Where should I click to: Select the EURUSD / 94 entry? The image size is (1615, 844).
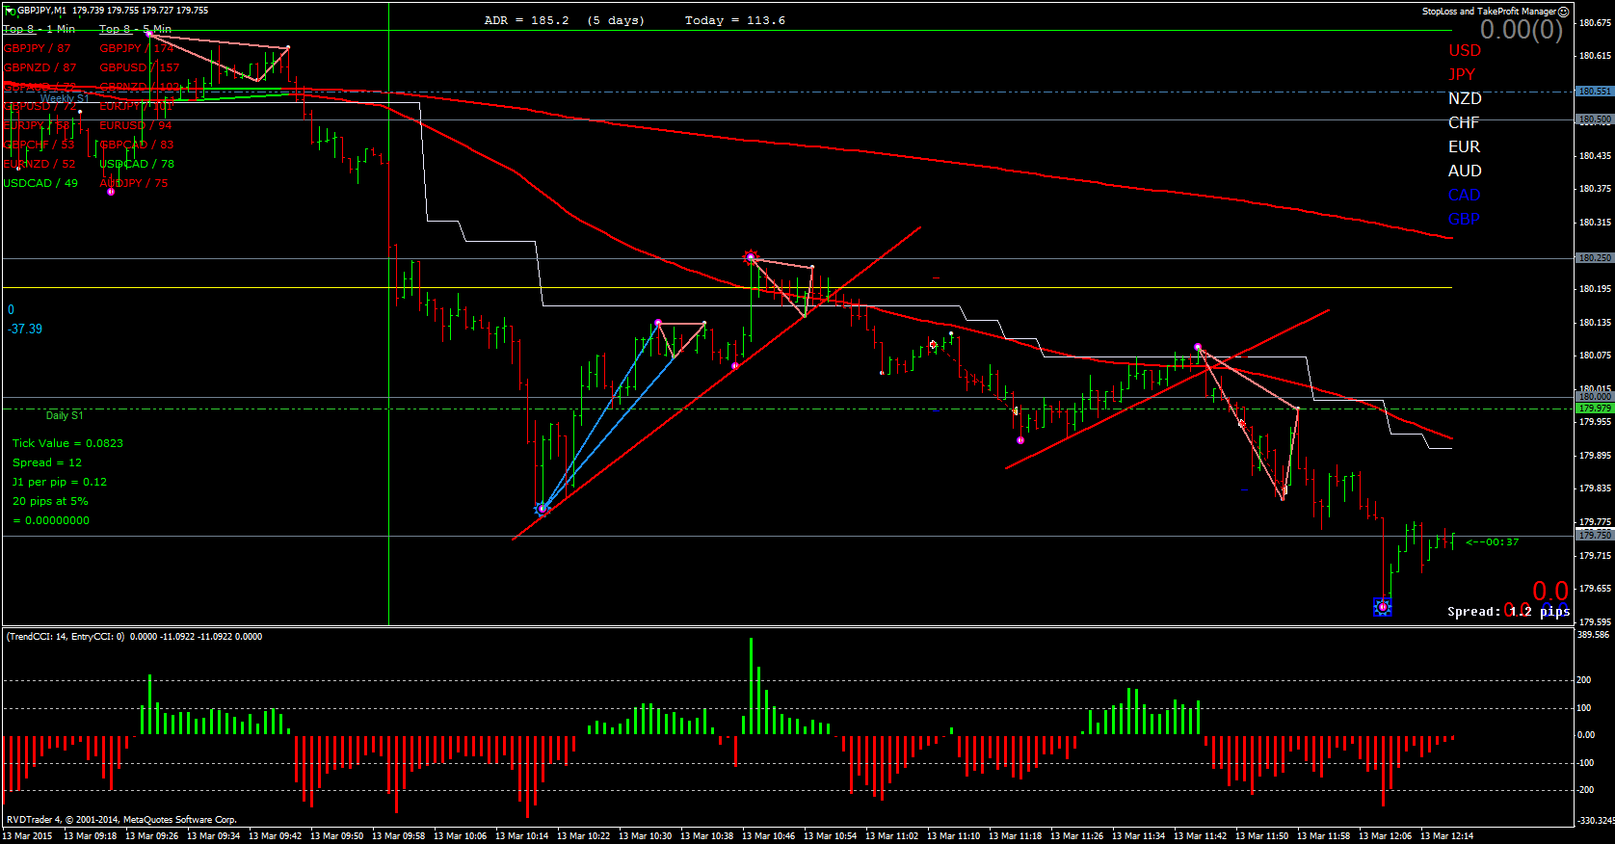point(136,125)
